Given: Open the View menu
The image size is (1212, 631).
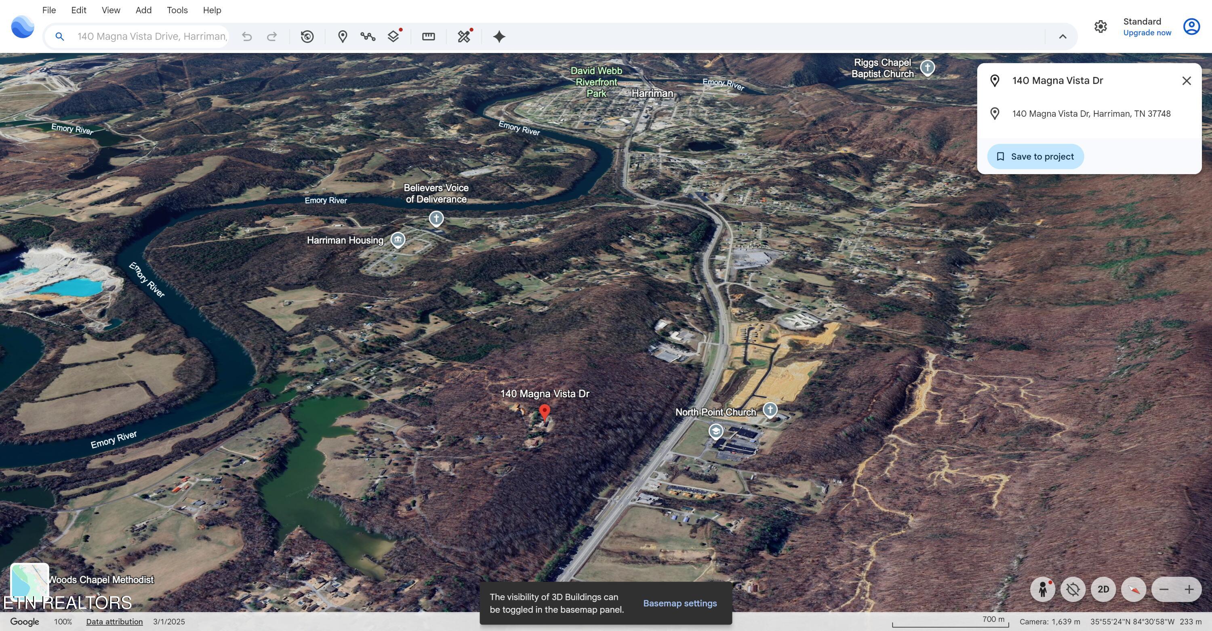Looking at the screenshot, I should 111,10.
